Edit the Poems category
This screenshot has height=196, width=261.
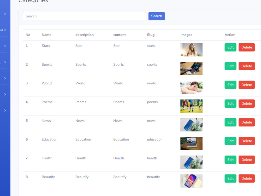click(x=230, y=103)
